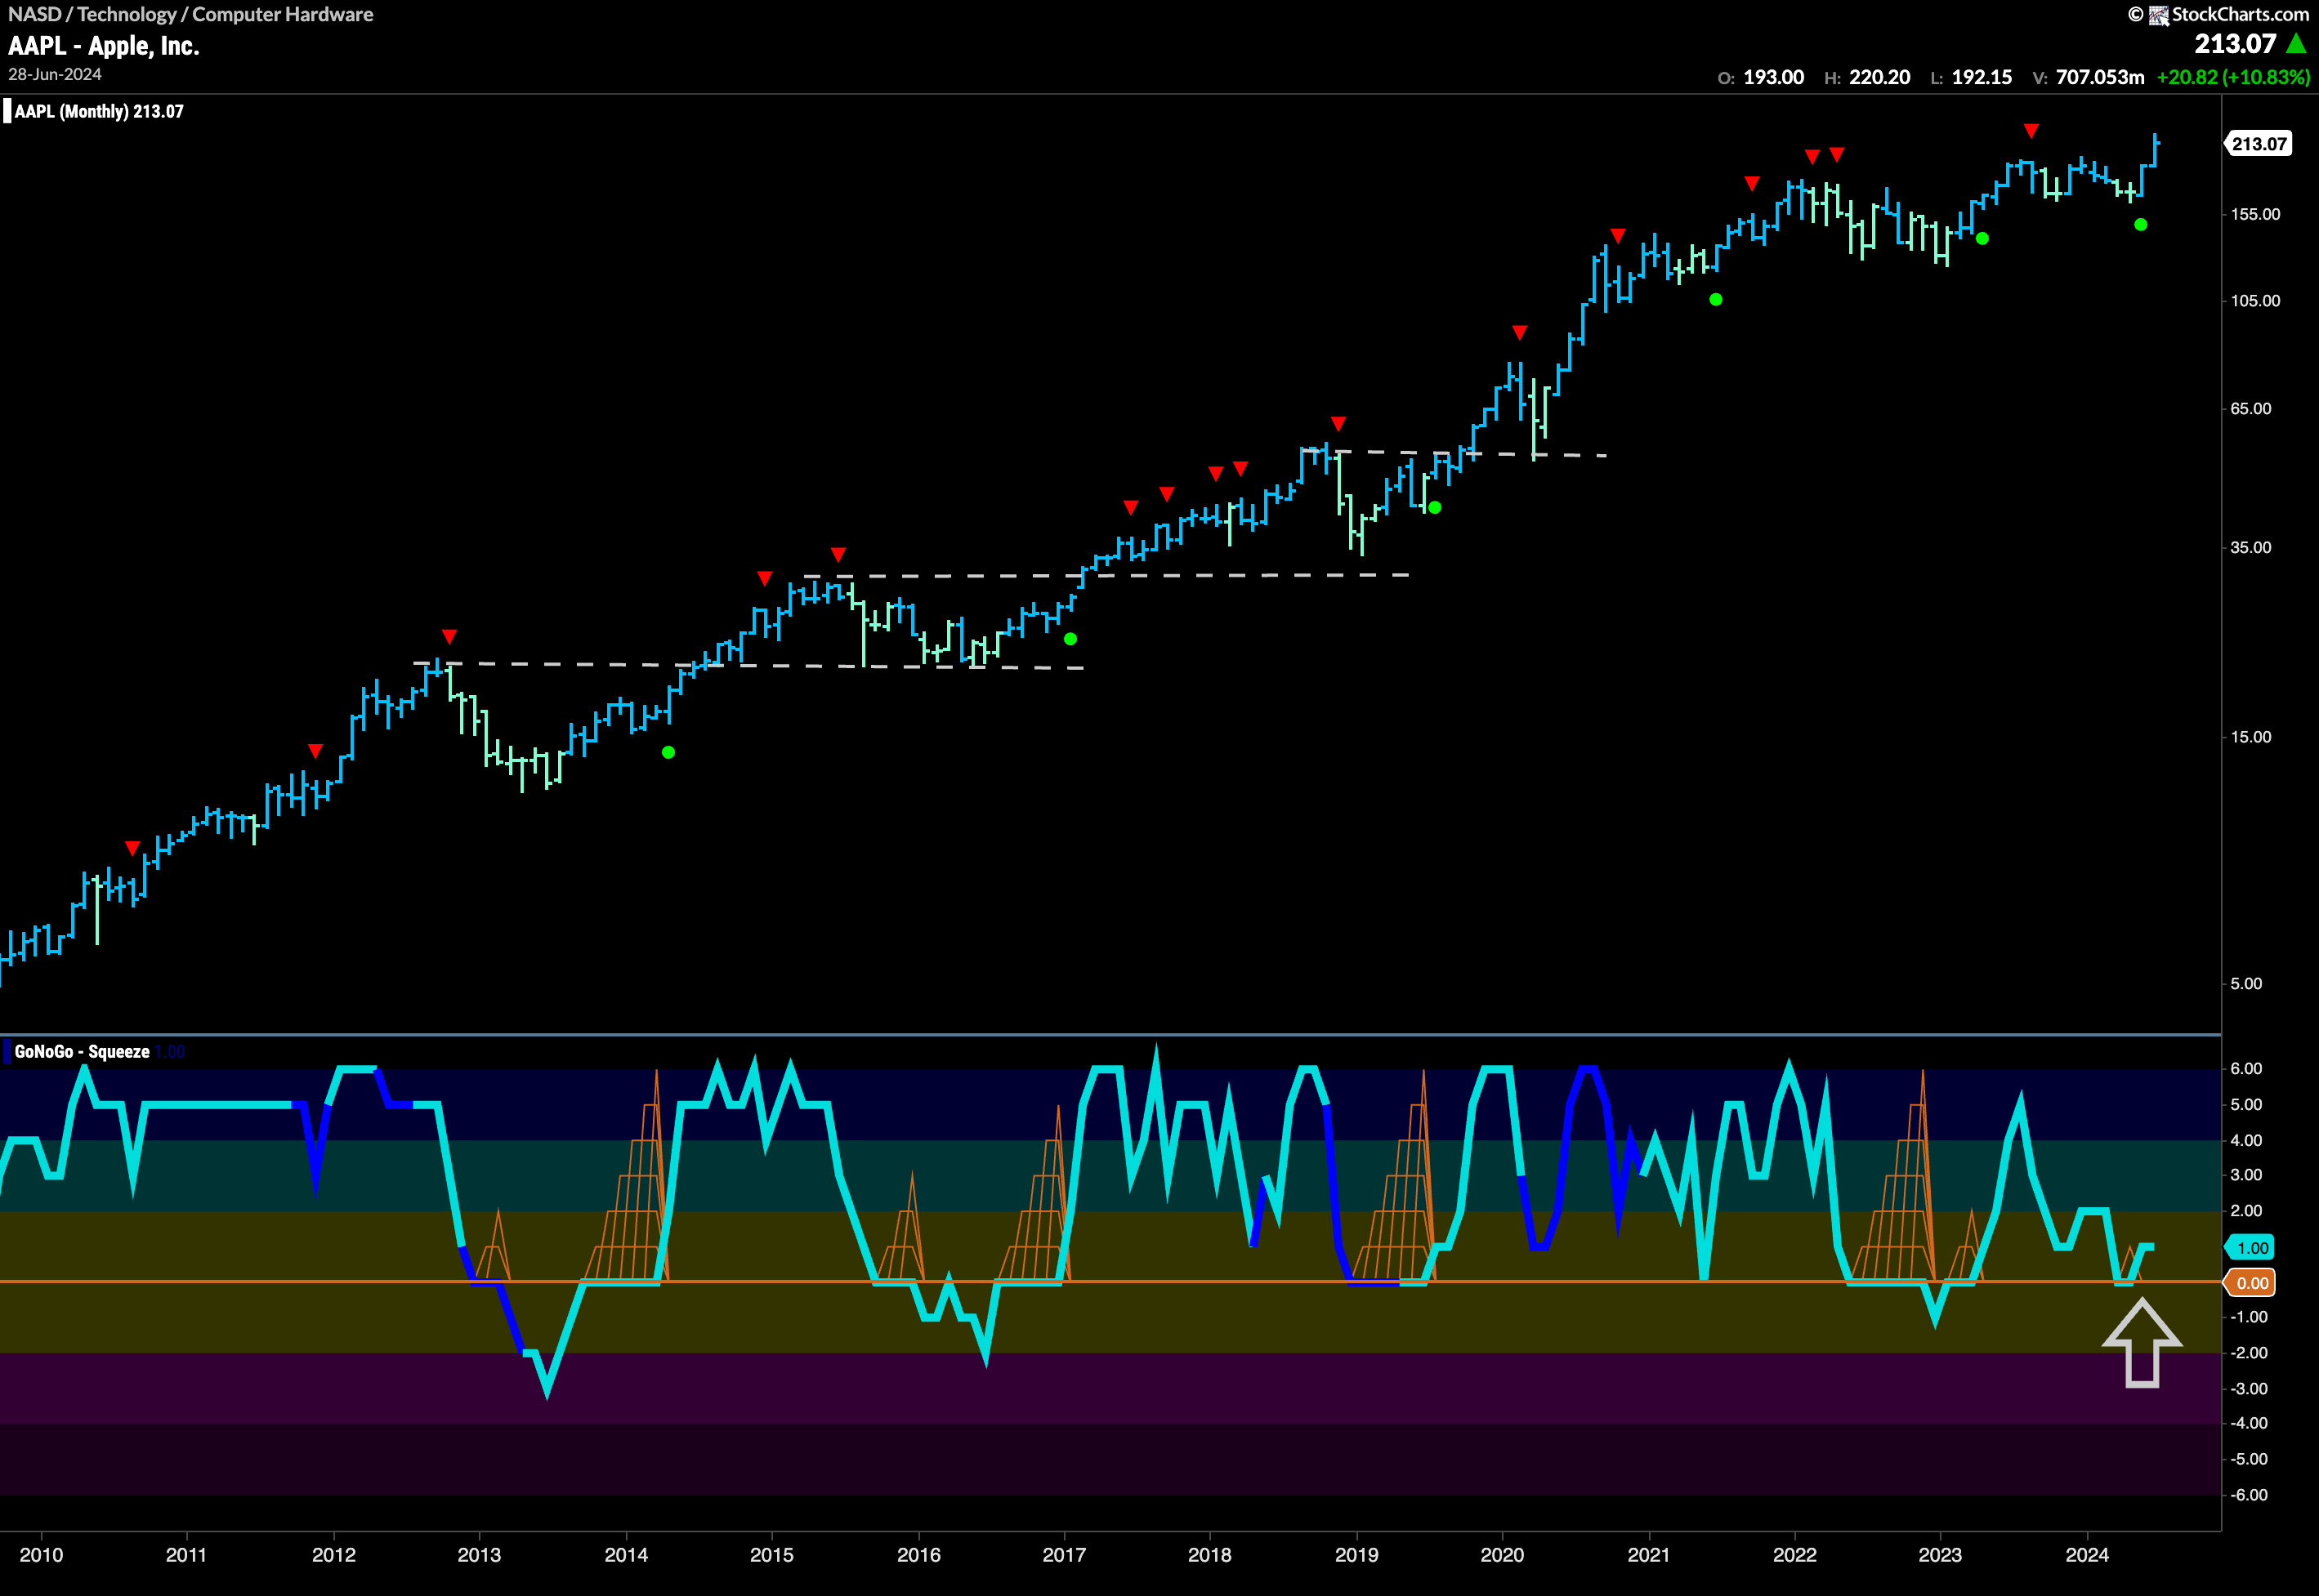The height and width of the screenshot is (1596, 2319).
Task: Select the red triangle marker in late 2011
Action: point(316,751)
